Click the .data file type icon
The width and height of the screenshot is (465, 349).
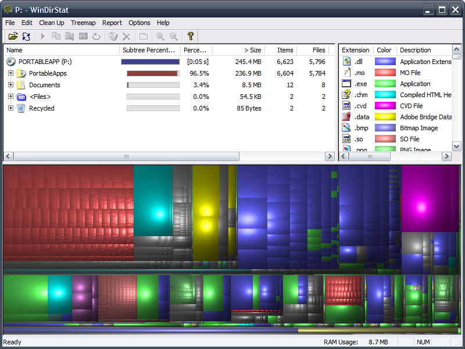coord(346,117)
